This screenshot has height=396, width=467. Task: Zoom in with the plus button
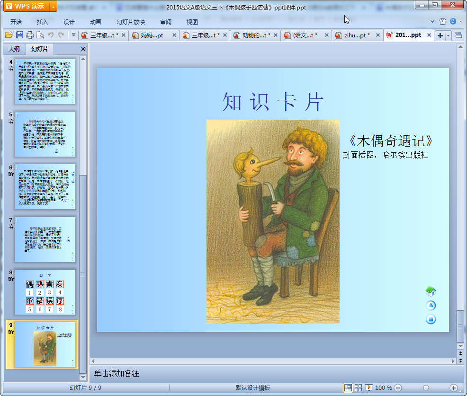click(454, 387)
